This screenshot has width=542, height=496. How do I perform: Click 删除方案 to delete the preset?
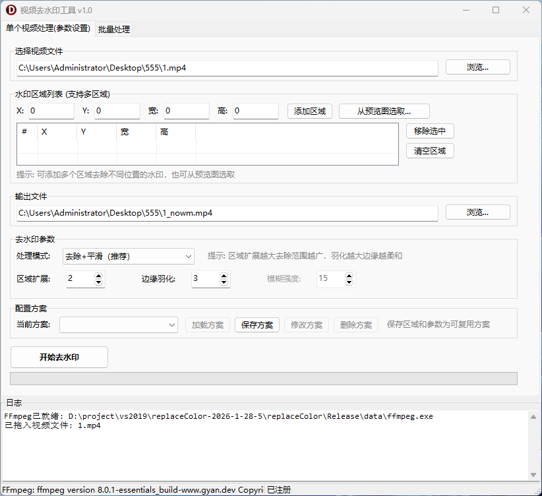[x=355, y=325]
